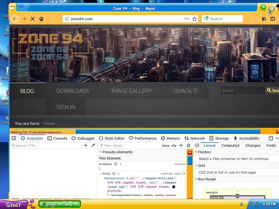Open the DOWNLOADS menu item

click(72, 91)
